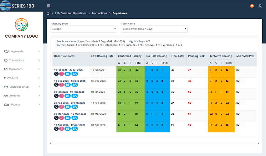Screen dimensions: 266x156
Task: Click the hamburger menu icon in header
Action: [x=49, y=6]
